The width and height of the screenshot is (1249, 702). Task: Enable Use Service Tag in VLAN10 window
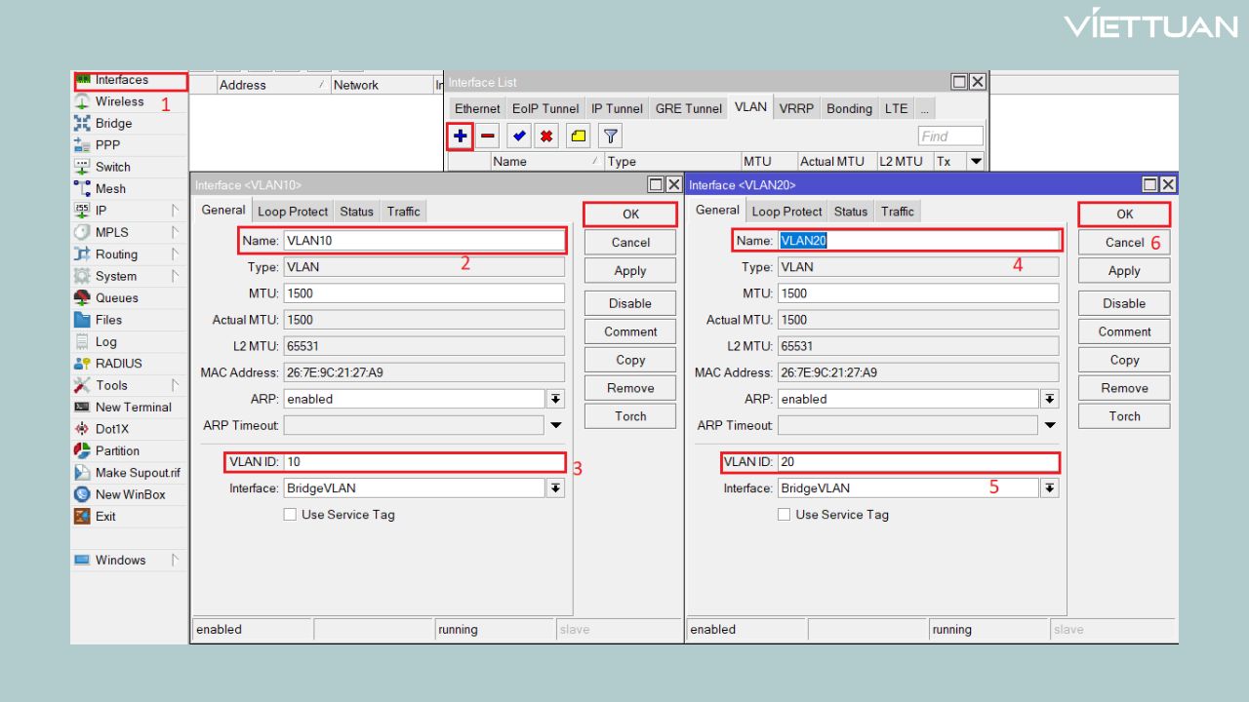290,515
